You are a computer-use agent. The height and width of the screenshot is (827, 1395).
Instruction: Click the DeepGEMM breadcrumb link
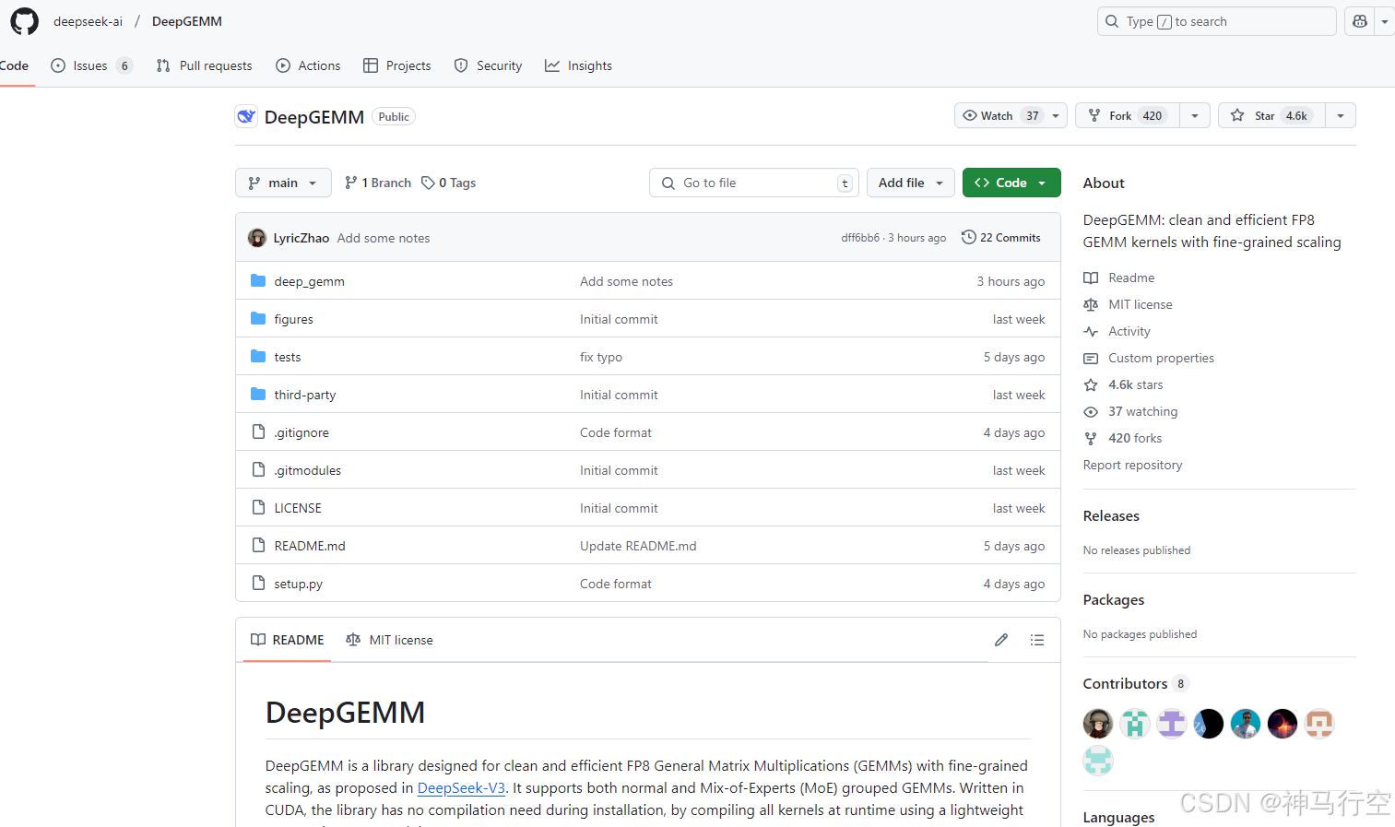coord(187,21)
